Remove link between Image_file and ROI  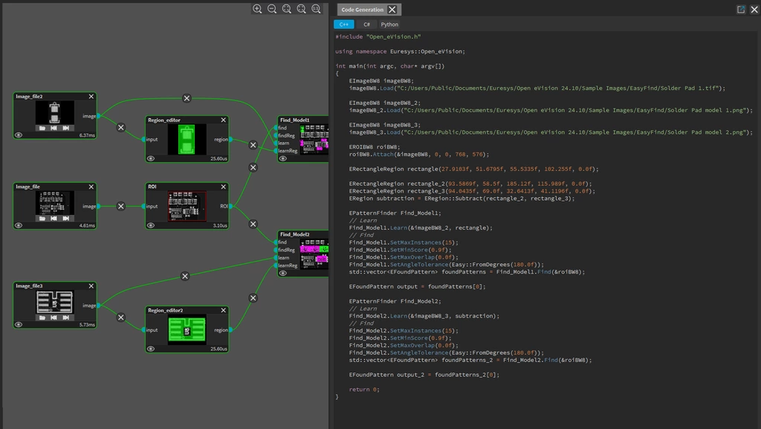[x=121, y=206]
